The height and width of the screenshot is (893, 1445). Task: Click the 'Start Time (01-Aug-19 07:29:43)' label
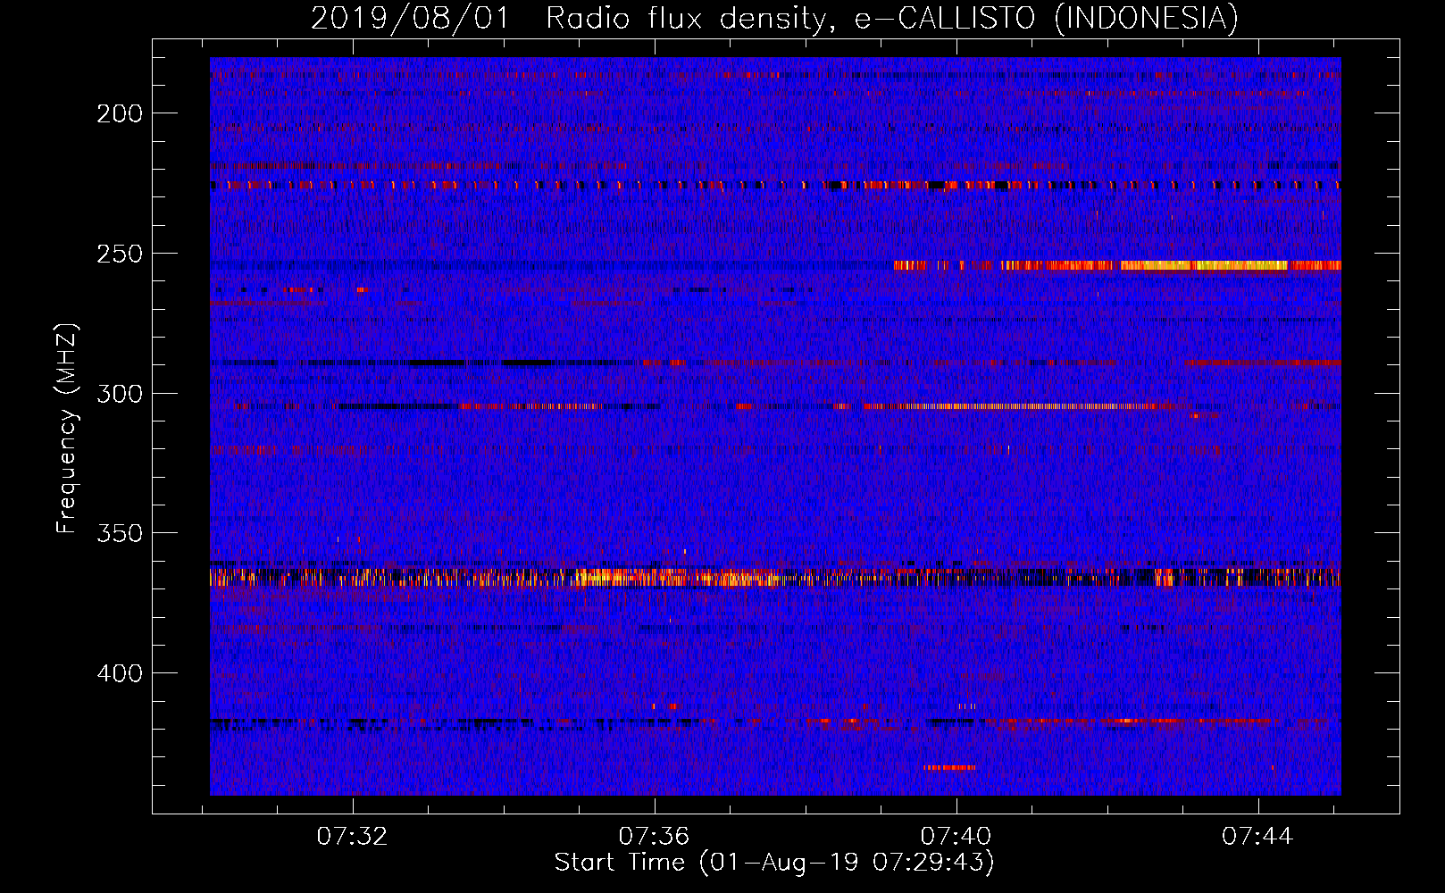point(774,863)
